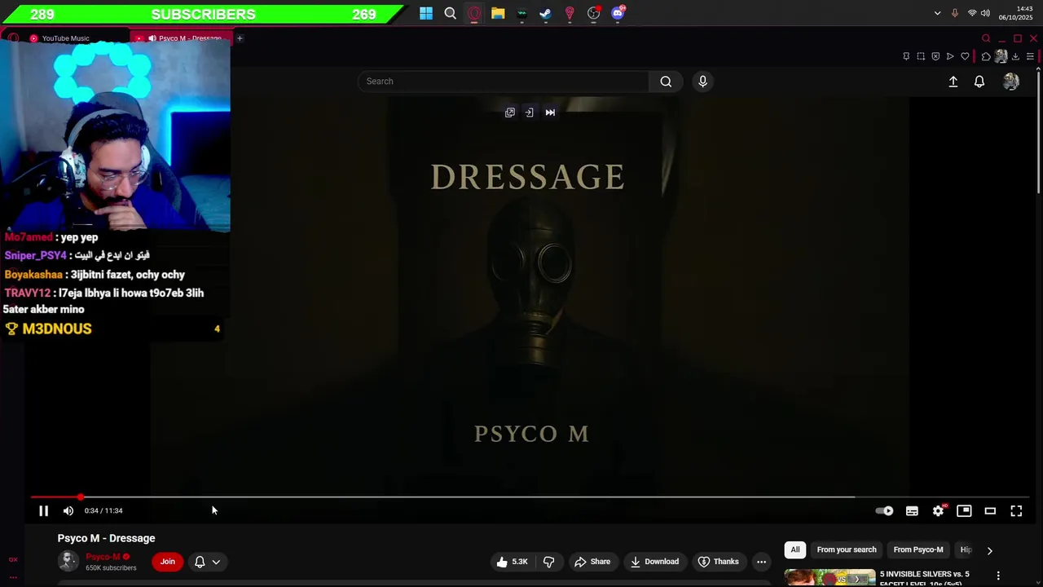Toggle theater mode in player
This screenshot has height=587, width=1043.
(990, 511)
